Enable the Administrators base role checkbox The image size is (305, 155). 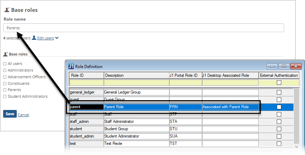coord(5,70)
